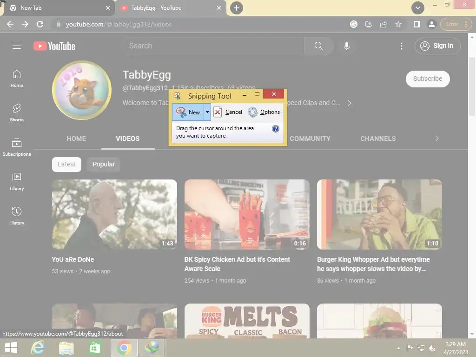Toggle Chrome side panel icon
The width and height of the screenshot is (476, 357).
coord(417,24)
